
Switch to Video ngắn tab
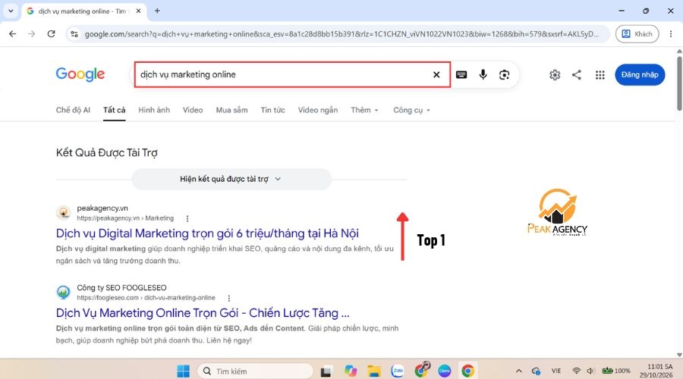pyautogui.click(x=317, y=110)
